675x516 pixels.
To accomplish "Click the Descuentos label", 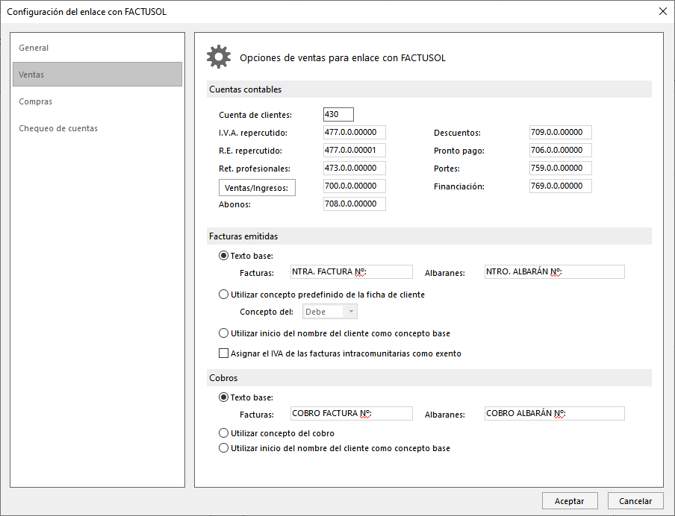I will [x=457, y=133].
